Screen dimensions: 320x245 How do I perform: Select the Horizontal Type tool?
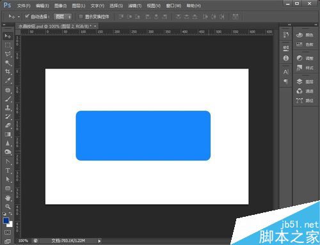coord(8,171)
